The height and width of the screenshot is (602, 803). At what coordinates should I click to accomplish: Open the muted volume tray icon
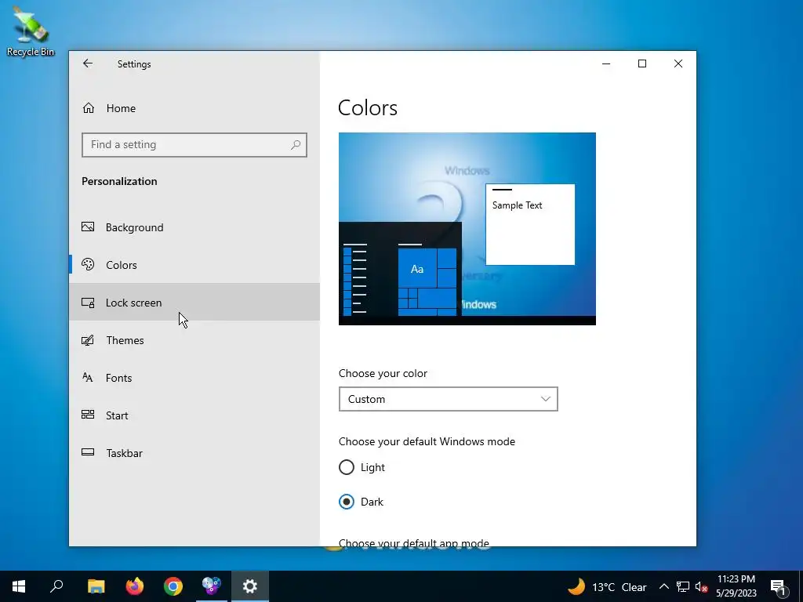pyautogui.click(x=701, y=586)
